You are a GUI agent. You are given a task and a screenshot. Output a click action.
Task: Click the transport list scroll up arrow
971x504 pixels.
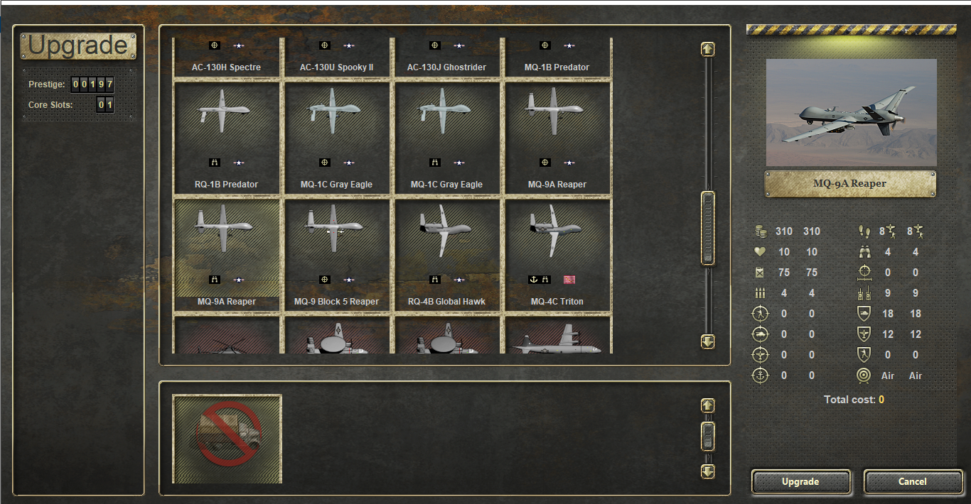click(x=707, y=405)
